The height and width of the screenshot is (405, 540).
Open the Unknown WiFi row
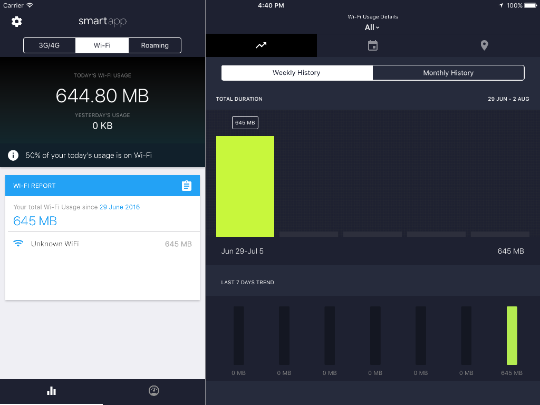click(x=102, y=244)
